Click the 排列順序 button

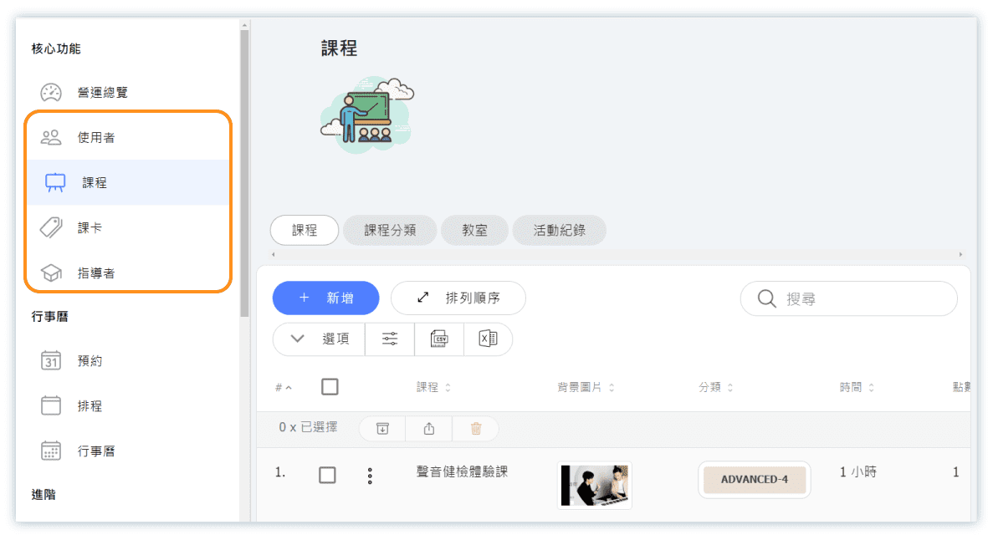(458, 298)
